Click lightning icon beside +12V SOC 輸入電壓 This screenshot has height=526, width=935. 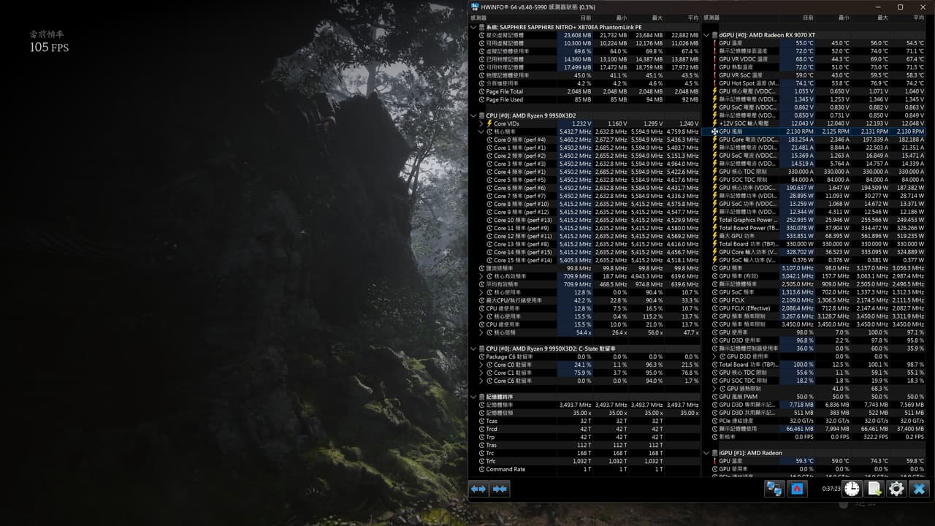(x=714, y=123)
